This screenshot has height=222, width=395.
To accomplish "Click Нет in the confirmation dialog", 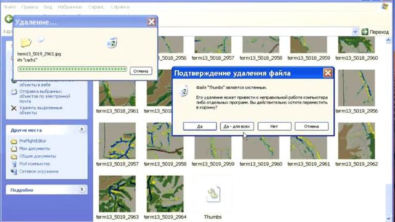I will click(x=274, y=126).
